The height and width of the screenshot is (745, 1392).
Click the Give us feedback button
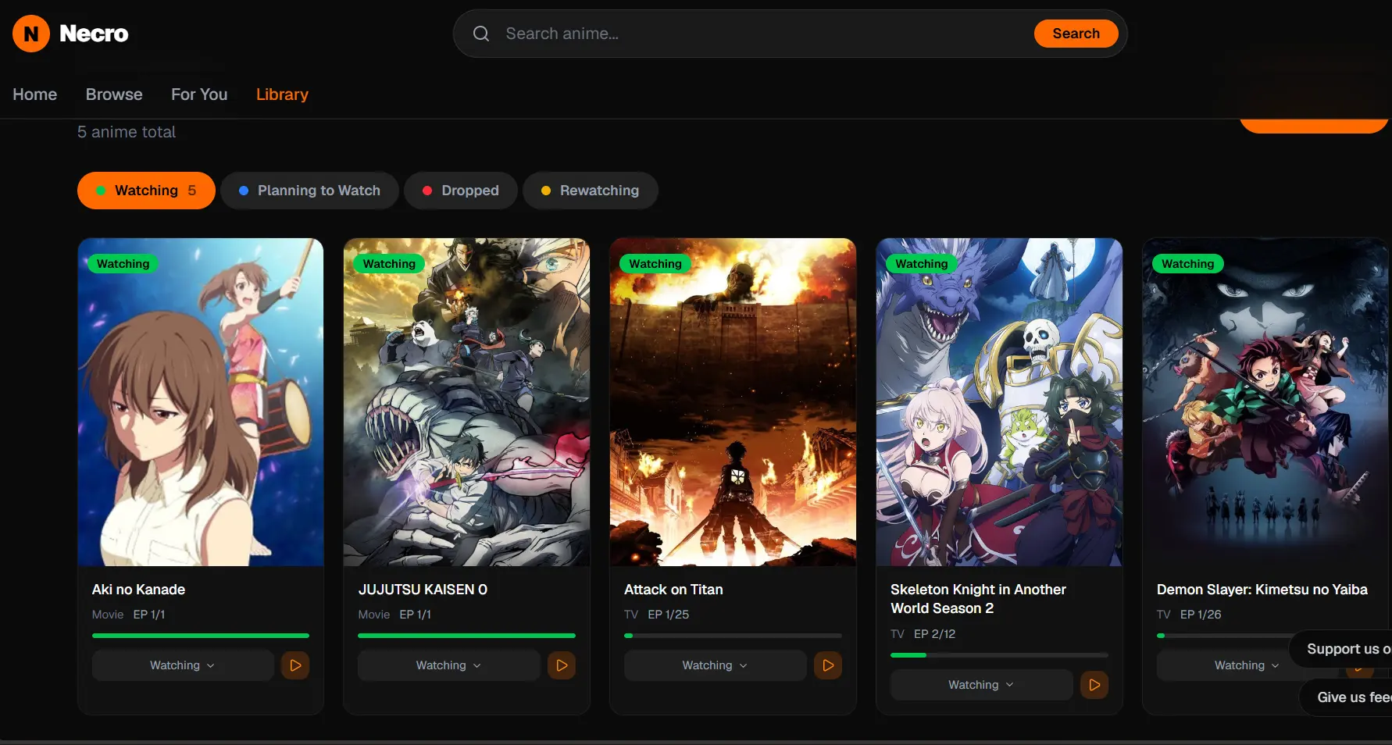pyautogui.click(x=1346, y=697)
